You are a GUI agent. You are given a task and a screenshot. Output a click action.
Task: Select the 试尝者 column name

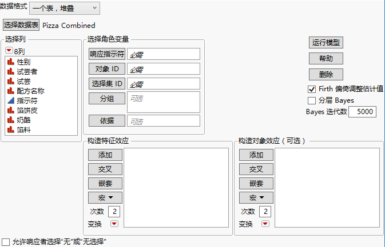pos(27,72)
